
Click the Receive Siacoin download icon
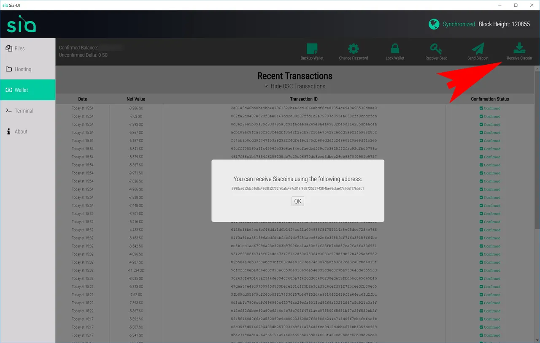tap(519, 48)
